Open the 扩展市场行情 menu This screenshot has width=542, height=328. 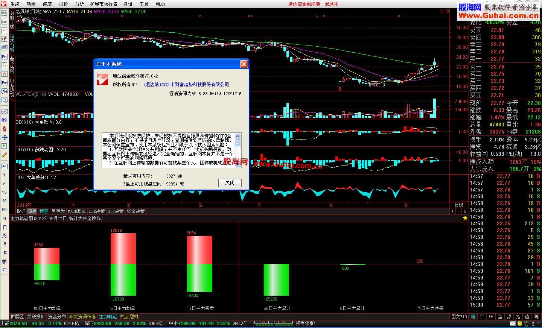coord(104,4)
